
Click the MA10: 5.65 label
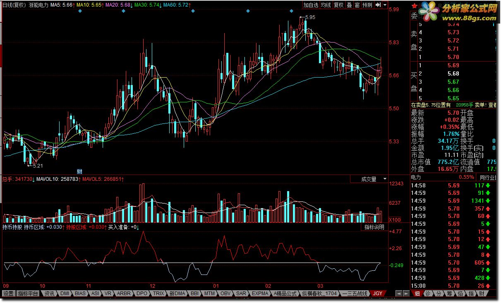[89, 5]
